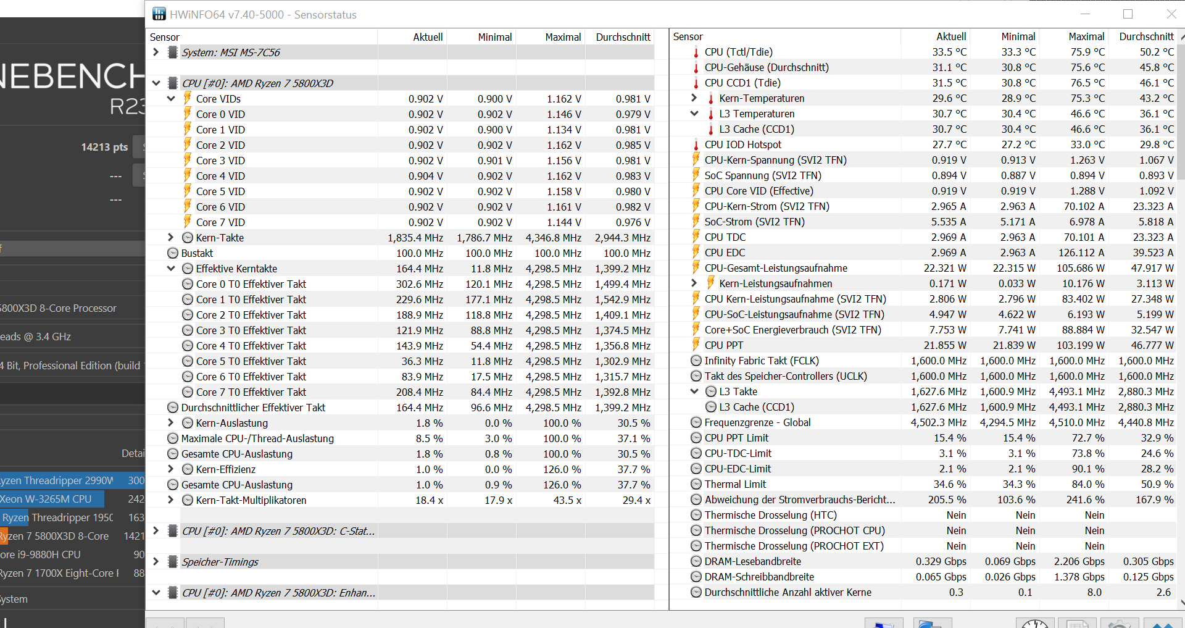The width and height of the screenshot is (1185, 628).
Task: Click the clock icon of Infinity Fabric Takt (FCLK)
Action: [696, 361]
